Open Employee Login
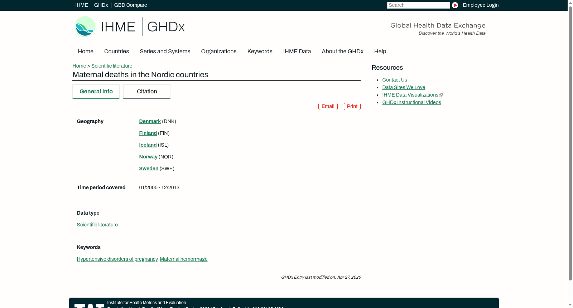 coord(481,5)
